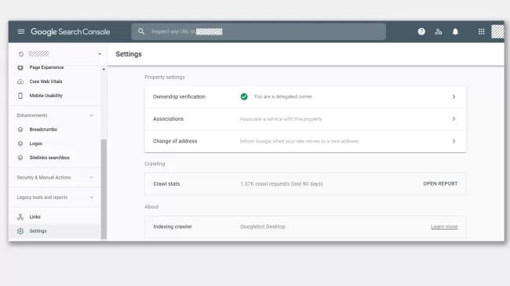Click the Settings gear icon in sidebar
The width and height of the screenshot is (510, 286).
click(20, 230)
